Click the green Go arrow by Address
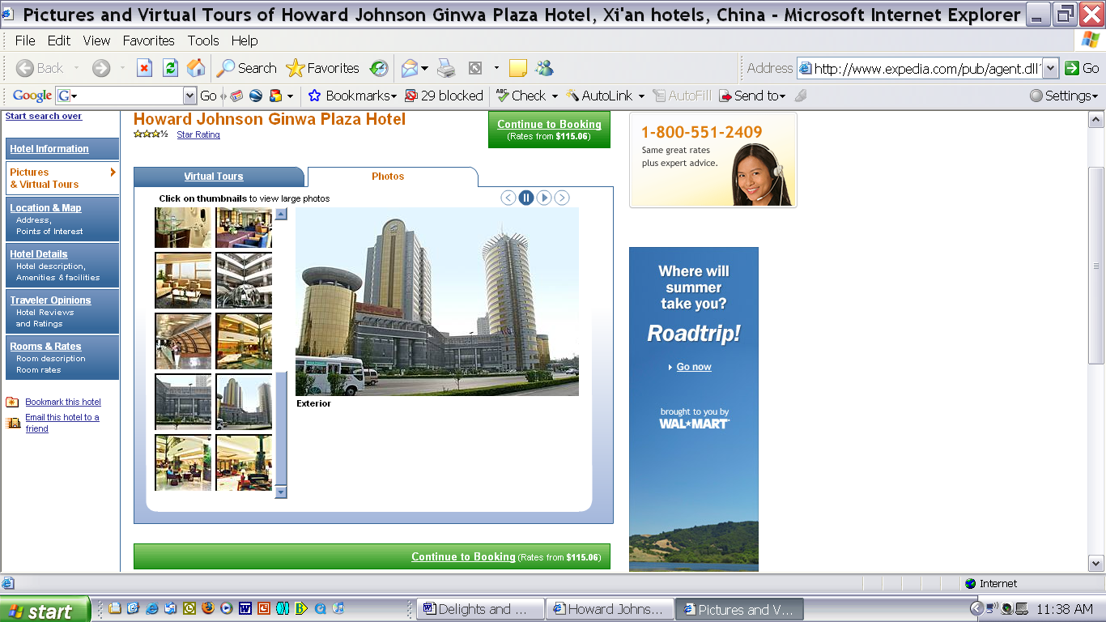The width and height of the screenshot is (1106, 622). coord(1082,69)
